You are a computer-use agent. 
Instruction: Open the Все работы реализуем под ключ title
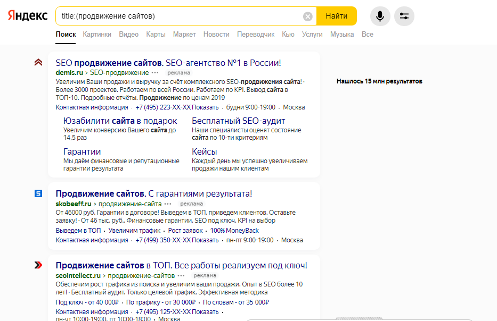click(182, 265)
